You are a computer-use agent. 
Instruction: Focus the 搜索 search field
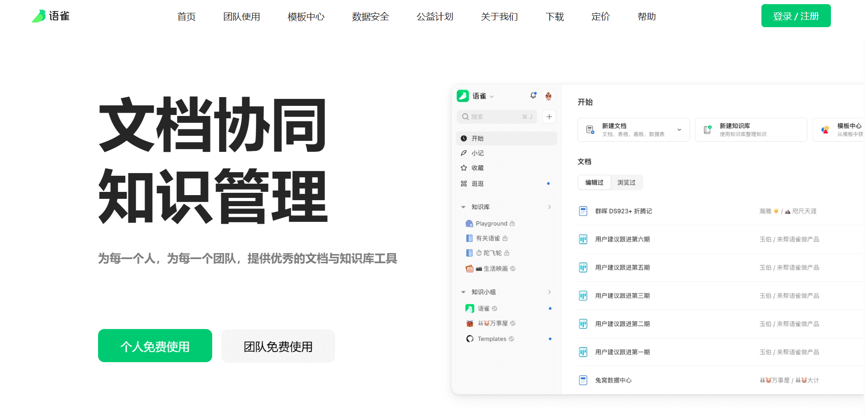tap(497, 116)
